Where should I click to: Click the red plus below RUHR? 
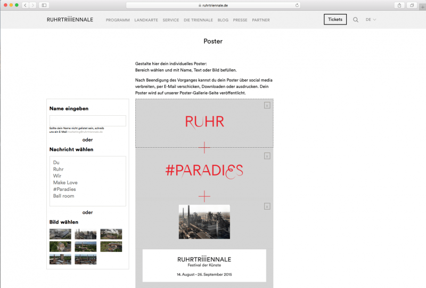204,148
